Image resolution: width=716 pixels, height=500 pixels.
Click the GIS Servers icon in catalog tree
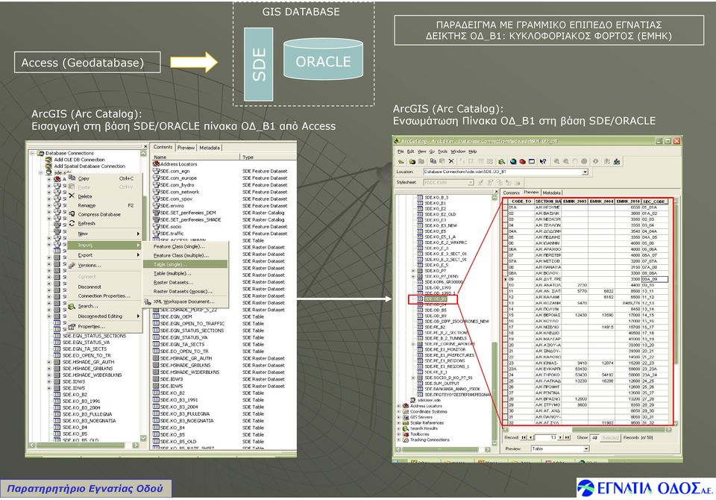click(405, 417)
